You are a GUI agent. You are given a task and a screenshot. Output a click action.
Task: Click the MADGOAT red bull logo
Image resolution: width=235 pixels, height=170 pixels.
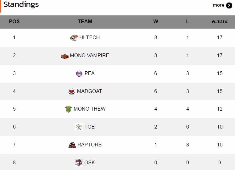(71, 91)
